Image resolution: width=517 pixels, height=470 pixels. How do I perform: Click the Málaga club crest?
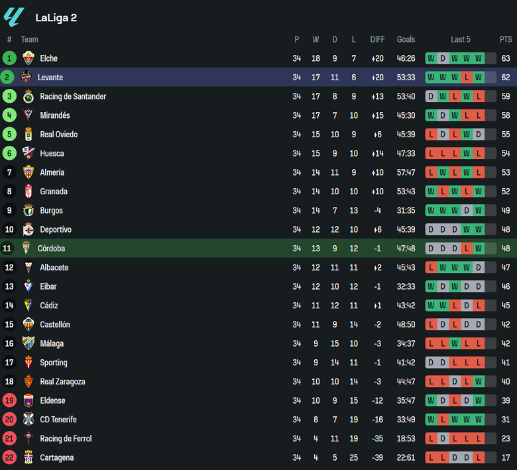[28, 343]
